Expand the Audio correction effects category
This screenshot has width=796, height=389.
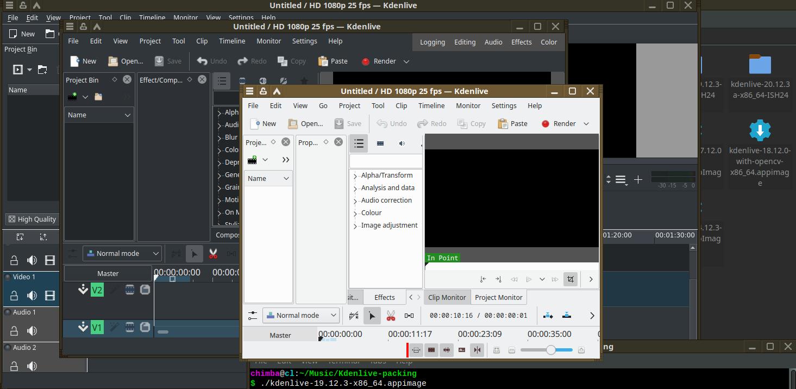tap(355, 201)
